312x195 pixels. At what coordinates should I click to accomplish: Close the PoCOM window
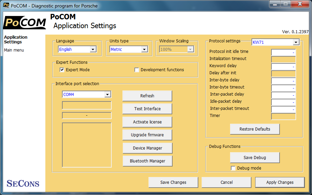tap(300, 4)
